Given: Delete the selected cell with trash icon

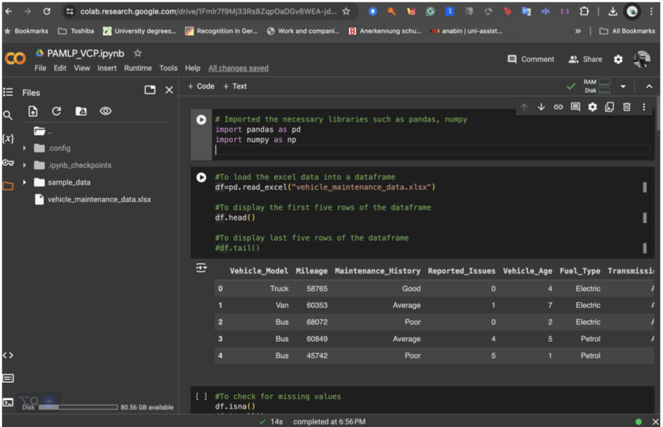Looking at the screenshot, I should 627,107.
